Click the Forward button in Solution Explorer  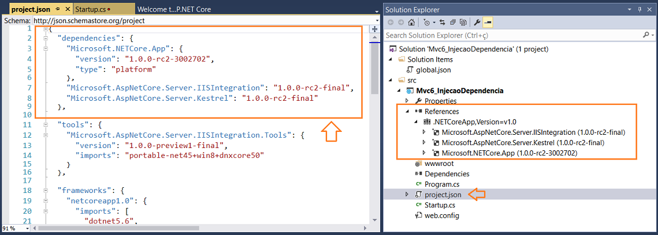coord(401,22)
